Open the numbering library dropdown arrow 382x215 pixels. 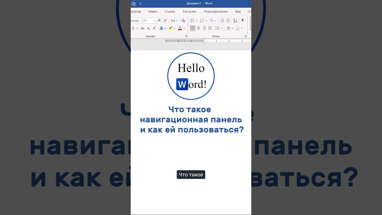point(206,21)
